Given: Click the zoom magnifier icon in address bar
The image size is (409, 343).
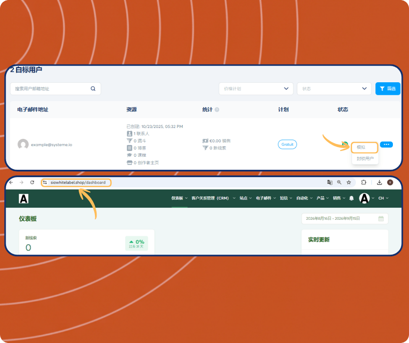Looking at the screenshot, I should point(339,182).
